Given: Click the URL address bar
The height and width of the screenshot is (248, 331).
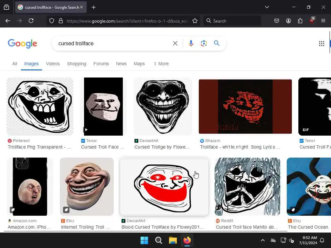Looking at the screenshot, I should tap(127, 21).
